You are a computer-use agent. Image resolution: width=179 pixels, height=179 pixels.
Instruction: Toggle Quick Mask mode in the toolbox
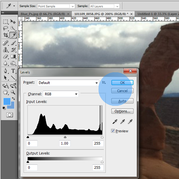(10, 115)
